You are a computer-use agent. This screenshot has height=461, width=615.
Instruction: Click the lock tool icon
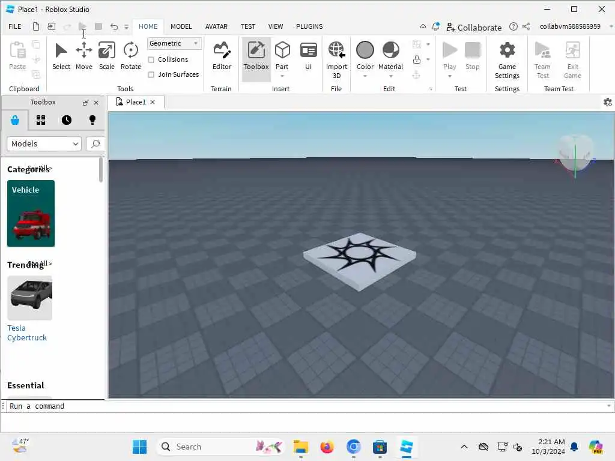(x=417, y=59)
